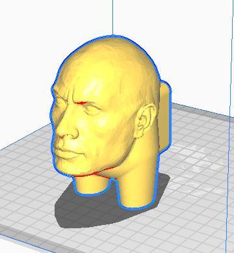The width and height of the screenshot is (234, 253).
Task: Click the red overhang spot between the eyebrows
Action: (x=81, y=103)
